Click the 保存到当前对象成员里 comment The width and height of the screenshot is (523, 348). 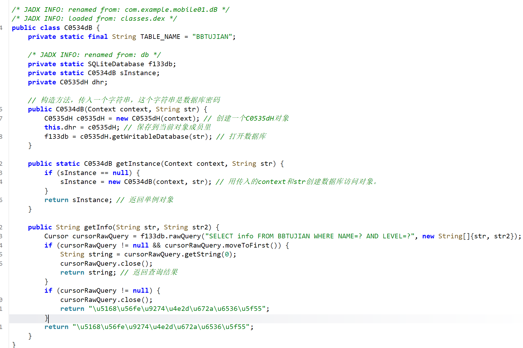167,128
